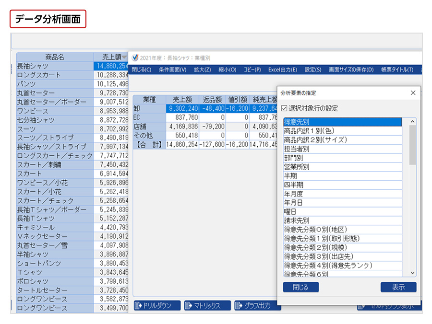Screen dimensions: 432x324
Task: Select 得意先分類2別(規模) in the list
Action: 343,247
